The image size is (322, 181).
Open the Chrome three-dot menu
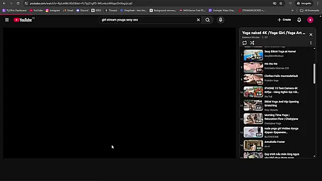(317, 4)
